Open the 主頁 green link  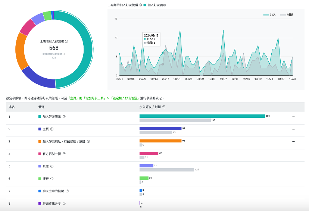[74, 98]
